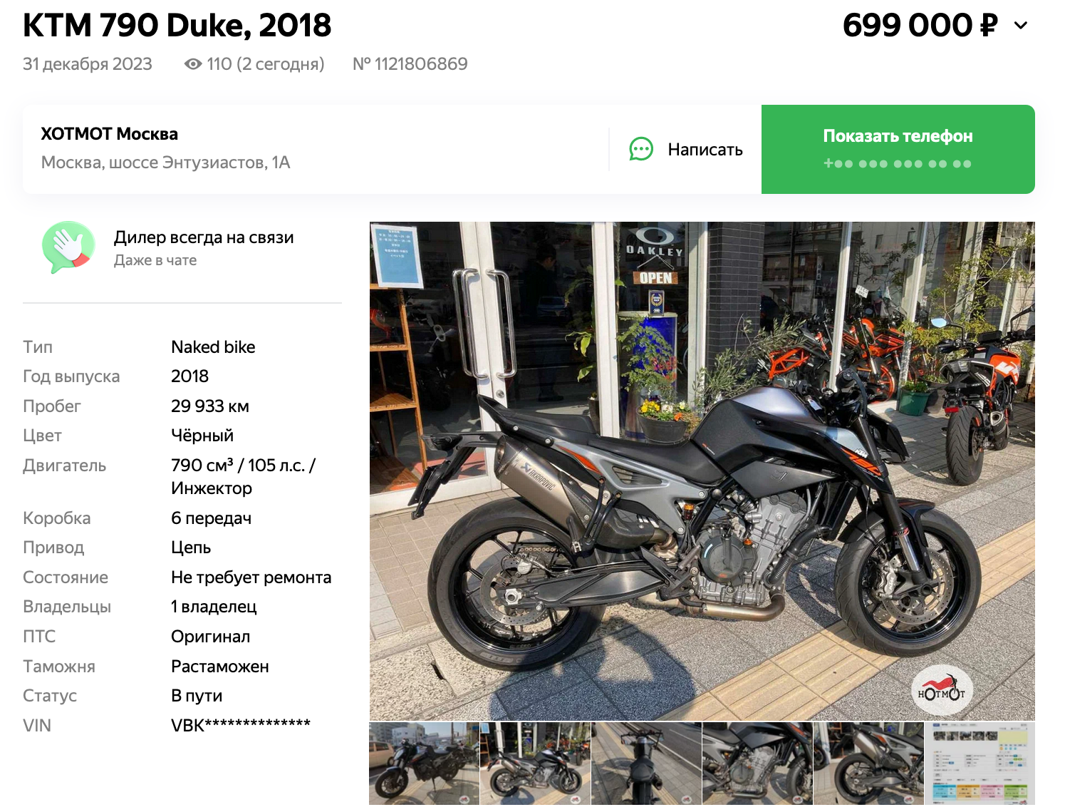This screenshot has width=1065, height=812.
Task: Select the fifth exhaust thumbnail
Action: [x=868, y=764]
